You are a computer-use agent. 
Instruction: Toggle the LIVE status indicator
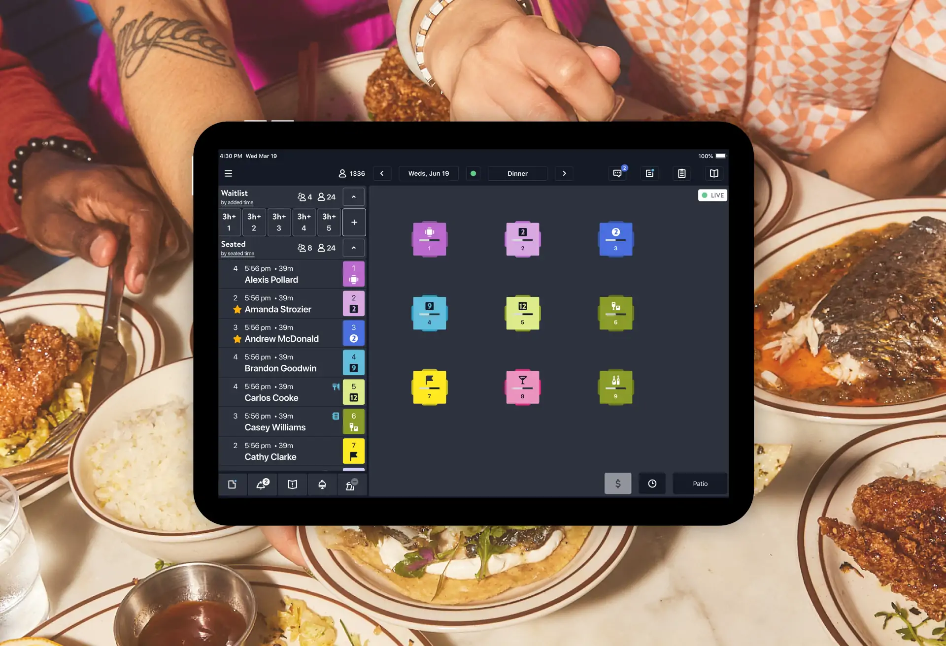(x=712, y=194)
